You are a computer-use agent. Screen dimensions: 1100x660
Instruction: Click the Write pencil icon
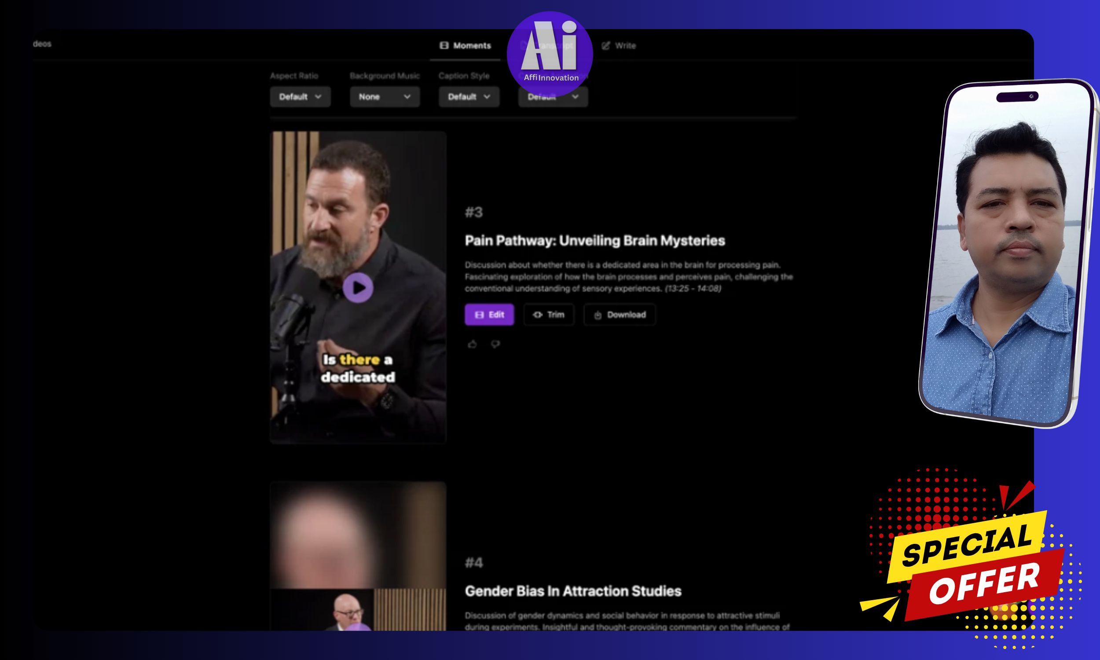click(605, 45)
